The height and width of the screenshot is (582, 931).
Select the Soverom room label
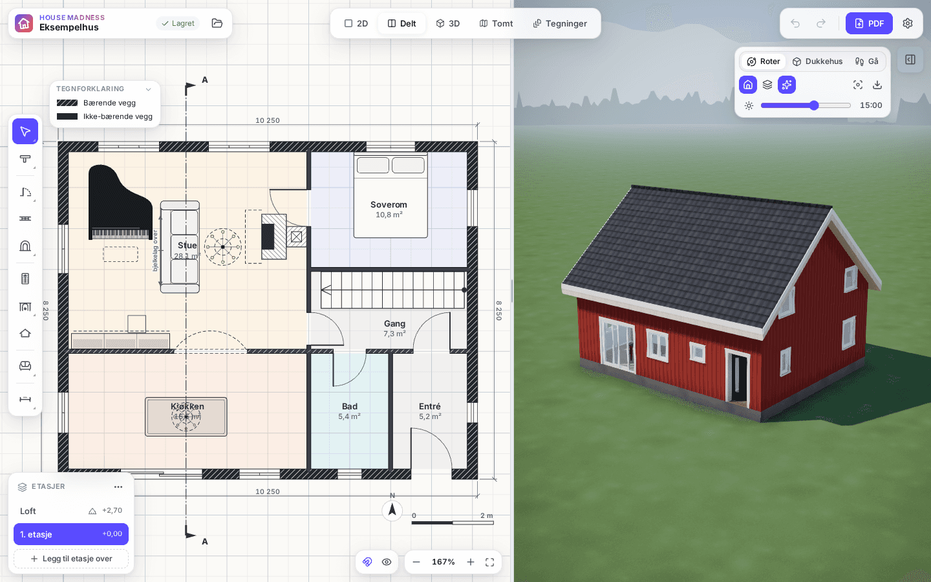(389, 205)
